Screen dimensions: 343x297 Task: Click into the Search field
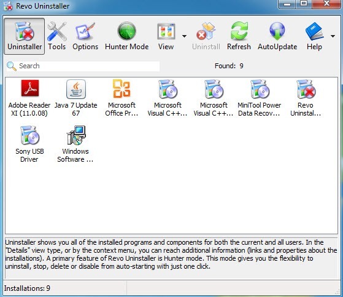[83, 66]
